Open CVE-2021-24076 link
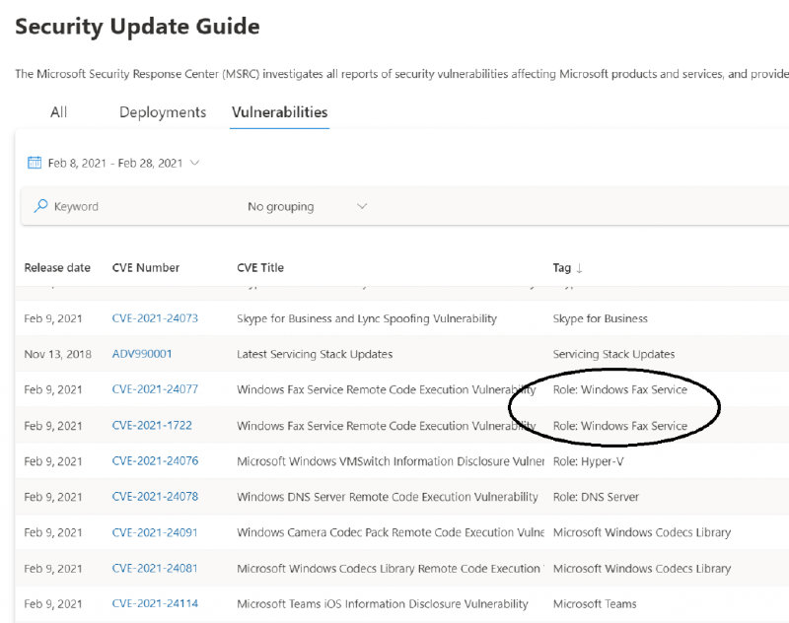789x623 pixels. [155, 461]
